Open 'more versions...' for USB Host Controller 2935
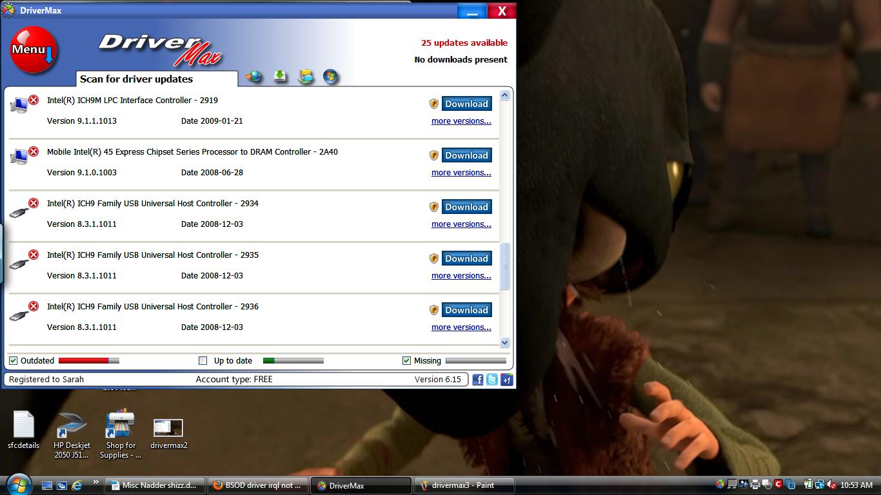 coord(461,276)
